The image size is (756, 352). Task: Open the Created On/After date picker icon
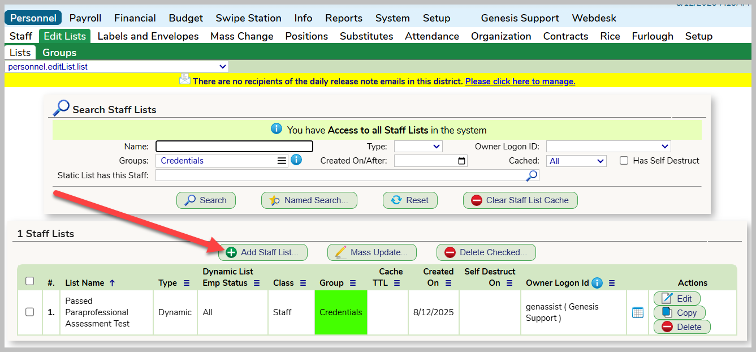[462, 161]
